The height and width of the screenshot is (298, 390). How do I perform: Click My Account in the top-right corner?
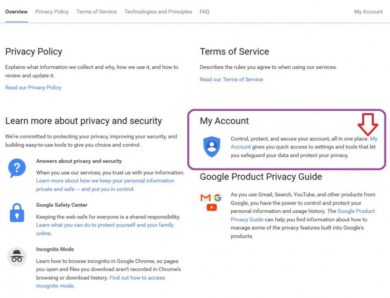pos(368,12)
